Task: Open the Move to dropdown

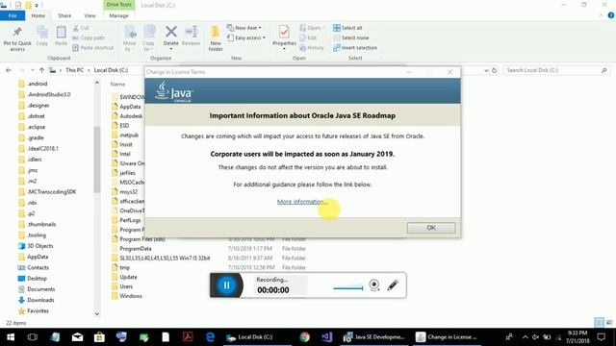Action: pyautogui.click(x=130, y=38)
